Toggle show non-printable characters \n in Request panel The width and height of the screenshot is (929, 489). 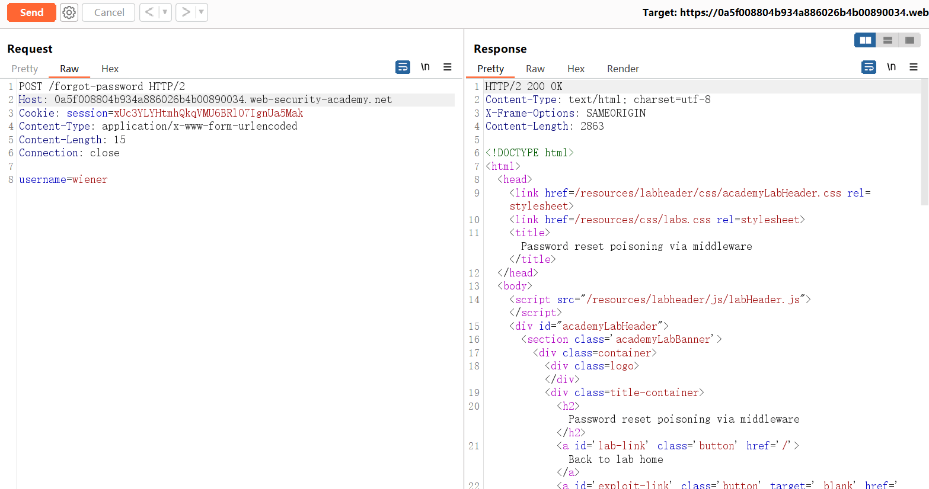425,67
